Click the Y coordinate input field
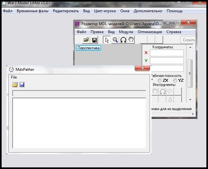Viewport: 208px width, 169px height. coord(167,61)
